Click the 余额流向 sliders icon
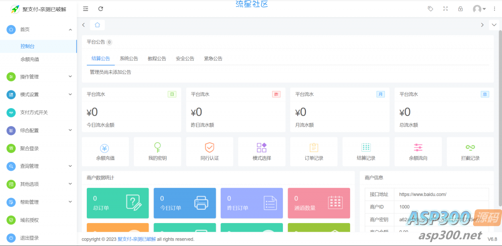This screenshot has height=246, width=502. pos(418,148)
